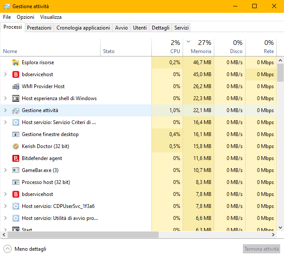Open the Opzioni menu
Screen dimensions: 284x258
[25, 17]
